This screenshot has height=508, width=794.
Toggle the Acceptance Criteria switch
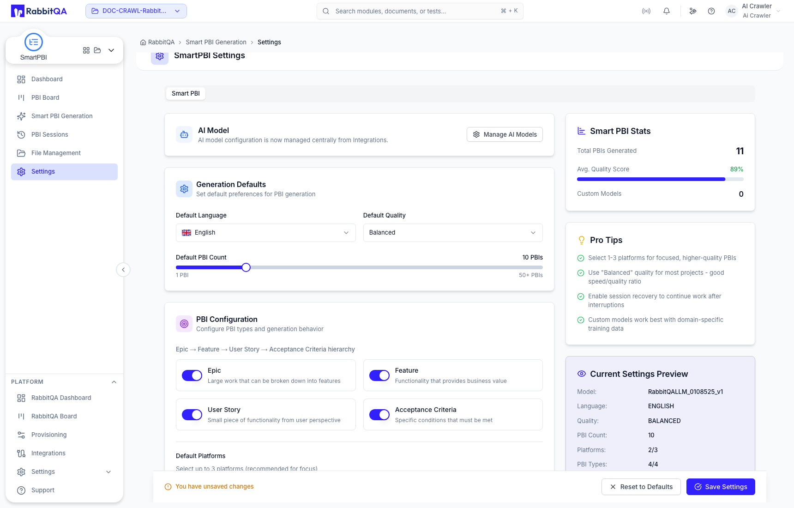click(379, 415)
